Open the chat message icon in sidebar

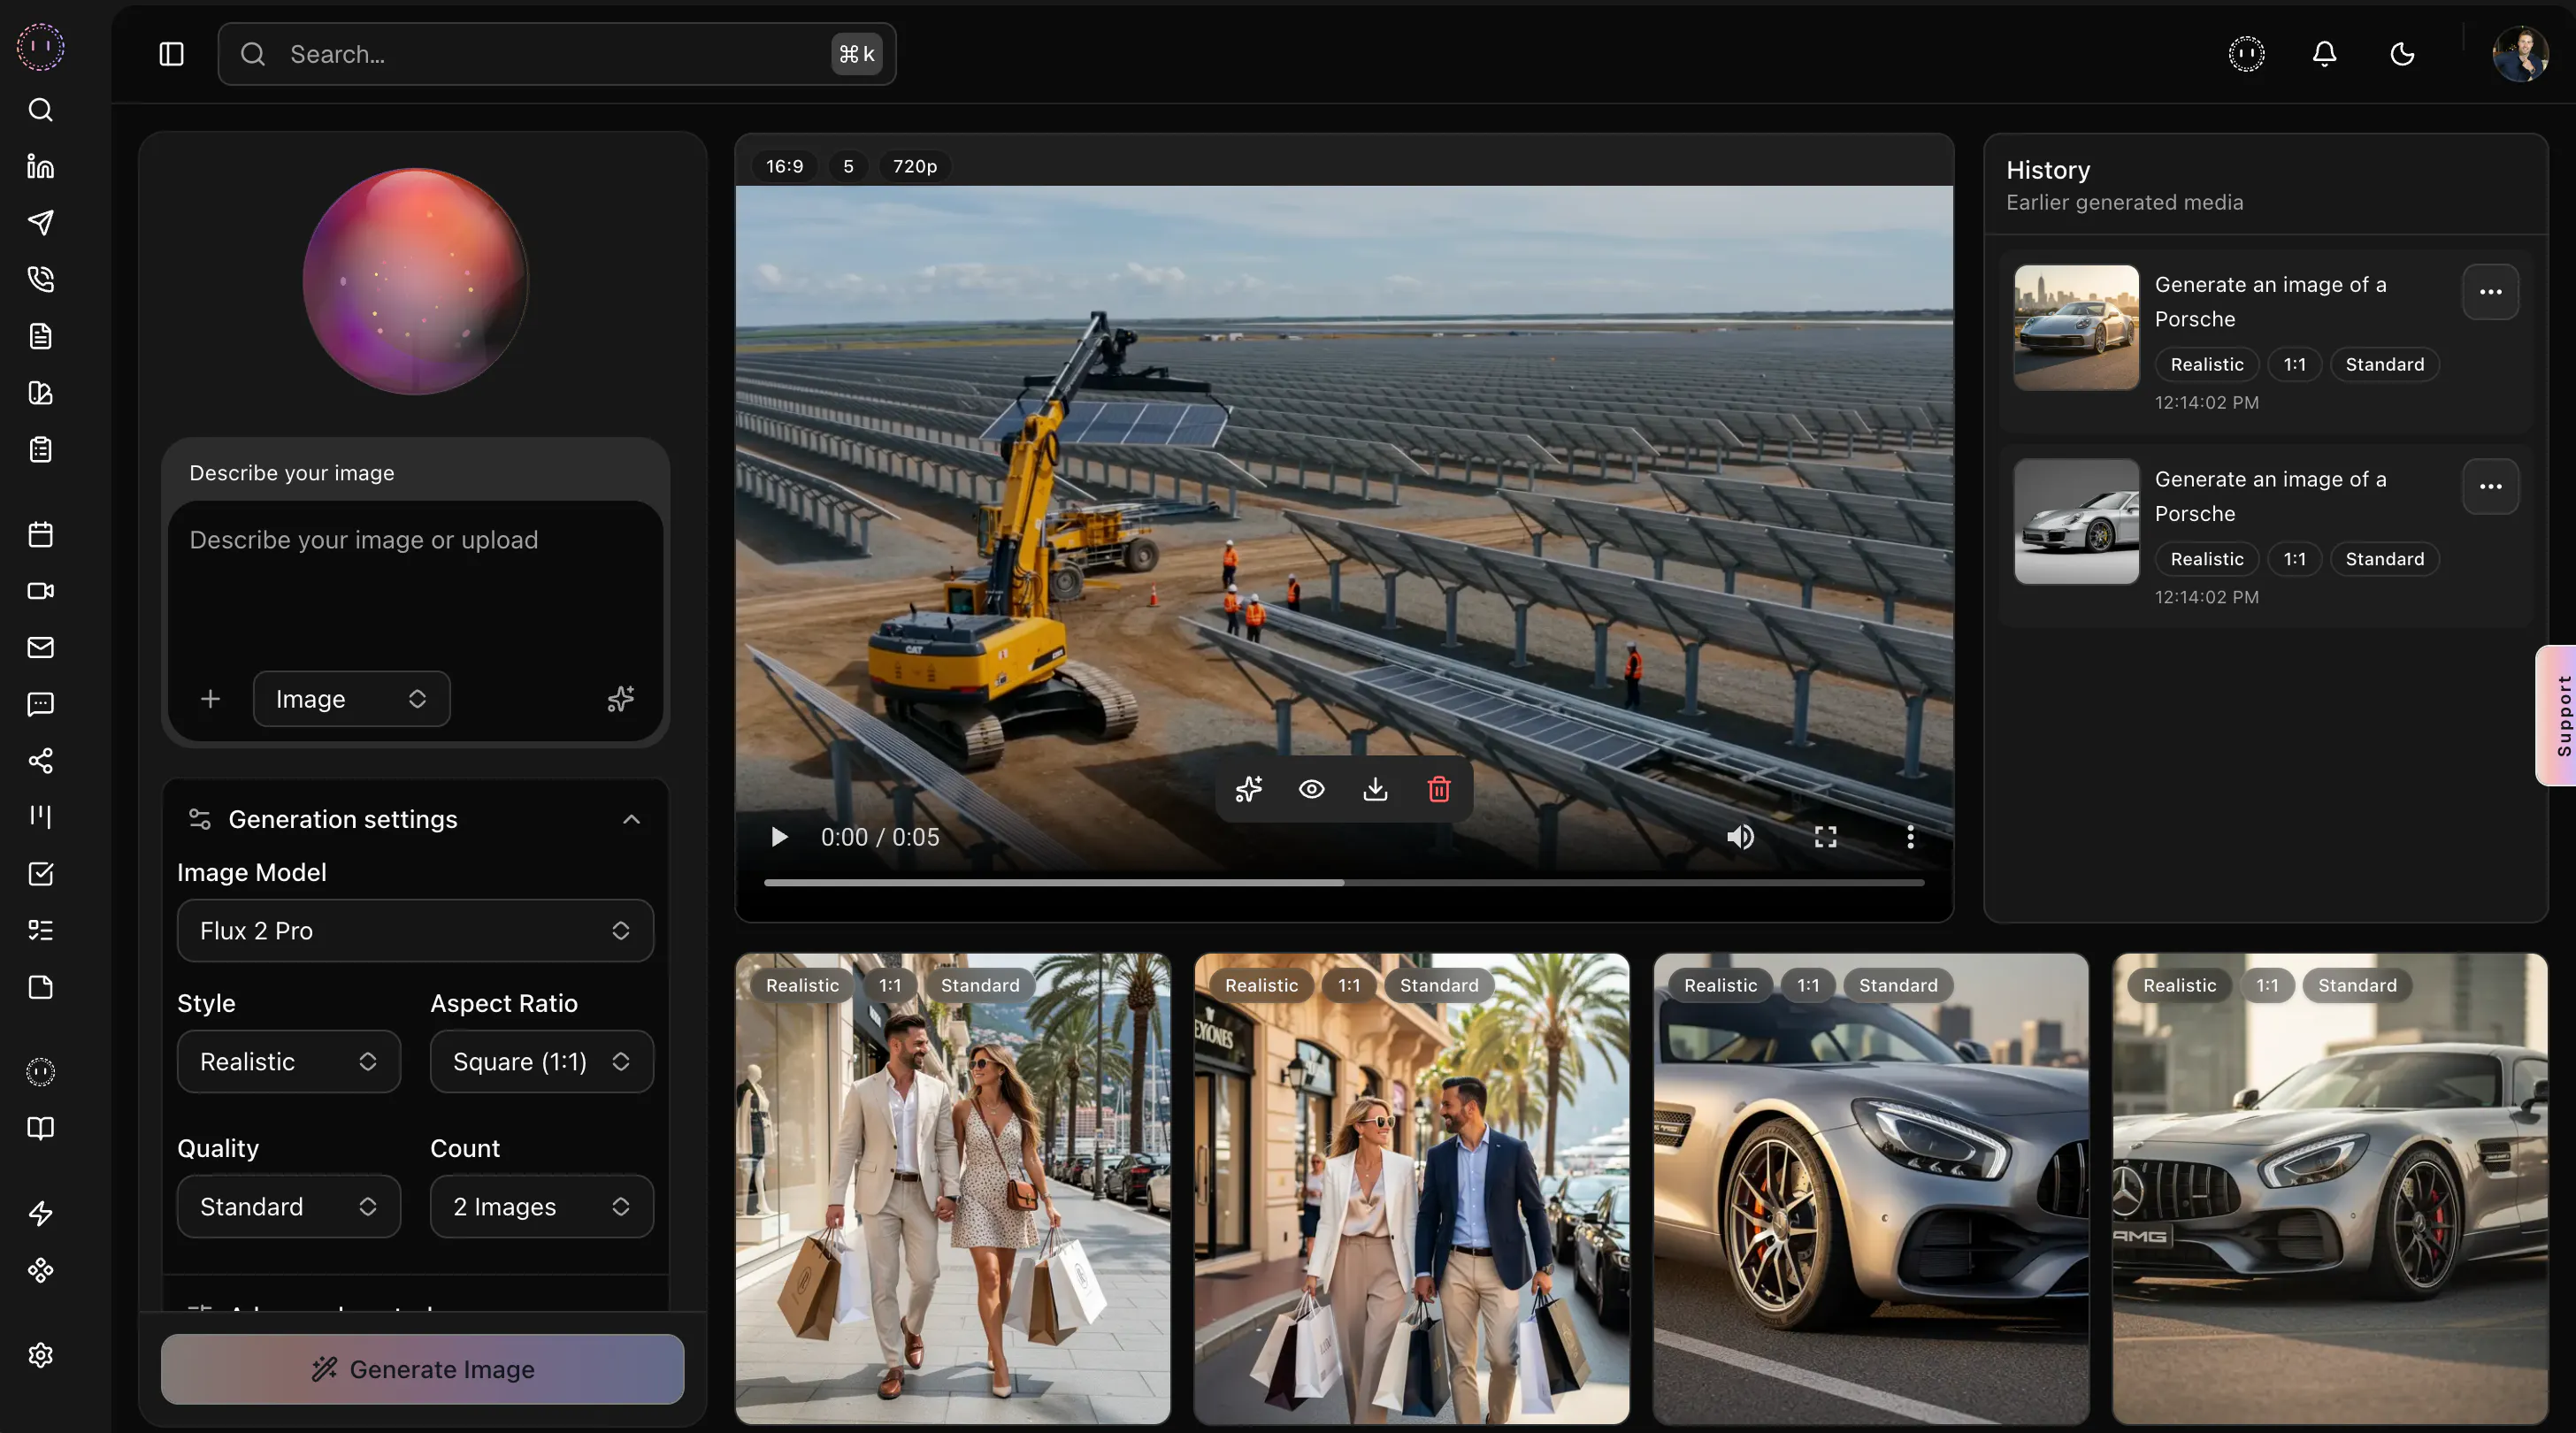40,704
